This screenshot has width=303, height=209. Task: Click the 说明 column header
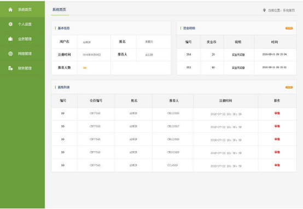pos(238,42)
